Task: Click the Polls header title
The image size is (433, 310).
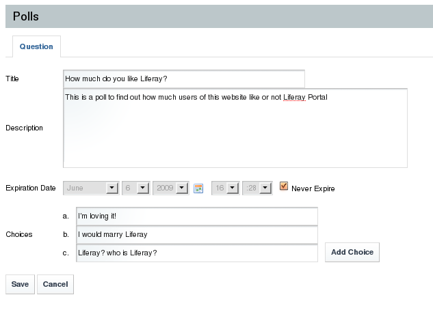Action: point(26,16)
